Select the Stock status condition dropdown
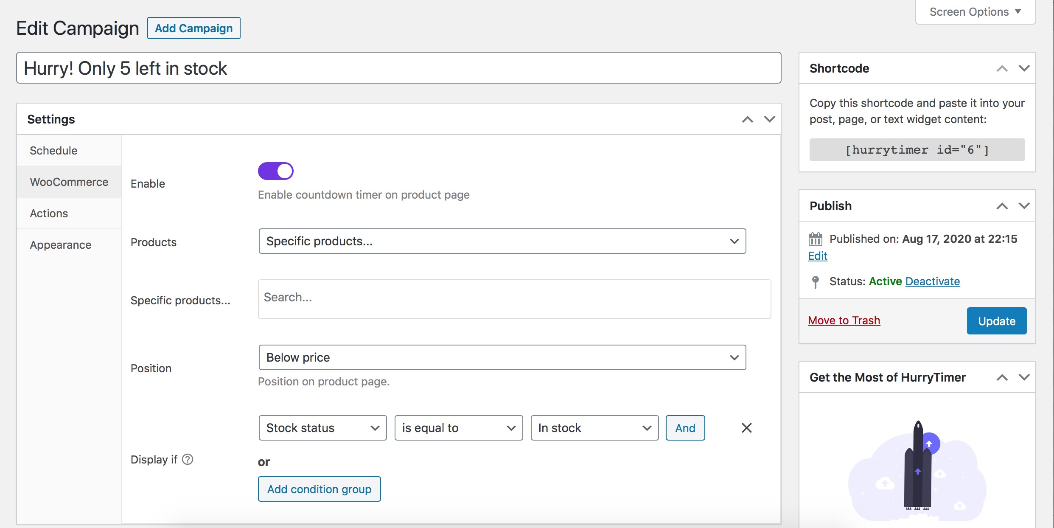Viewport: 1054px width, 528px height. pyautogui.click(x=322, y=427)
